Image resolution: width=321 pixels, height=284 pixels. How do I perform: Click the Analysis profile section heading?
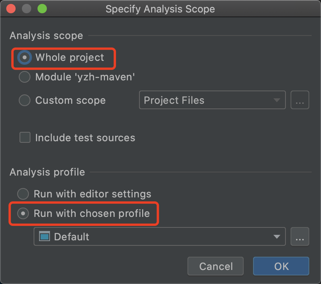pos(47,172)
